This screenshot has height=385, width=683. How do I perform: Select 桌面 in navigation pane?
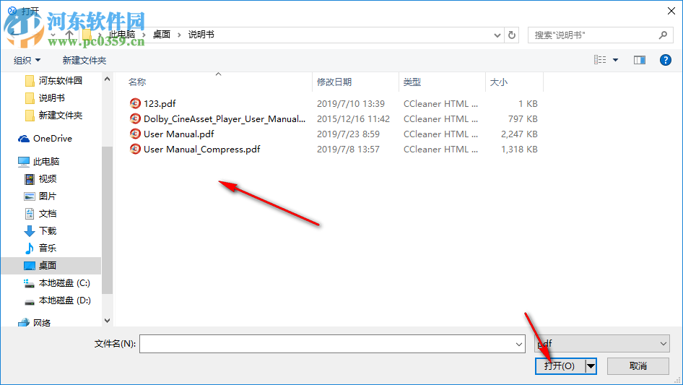[x=48, y=266]
